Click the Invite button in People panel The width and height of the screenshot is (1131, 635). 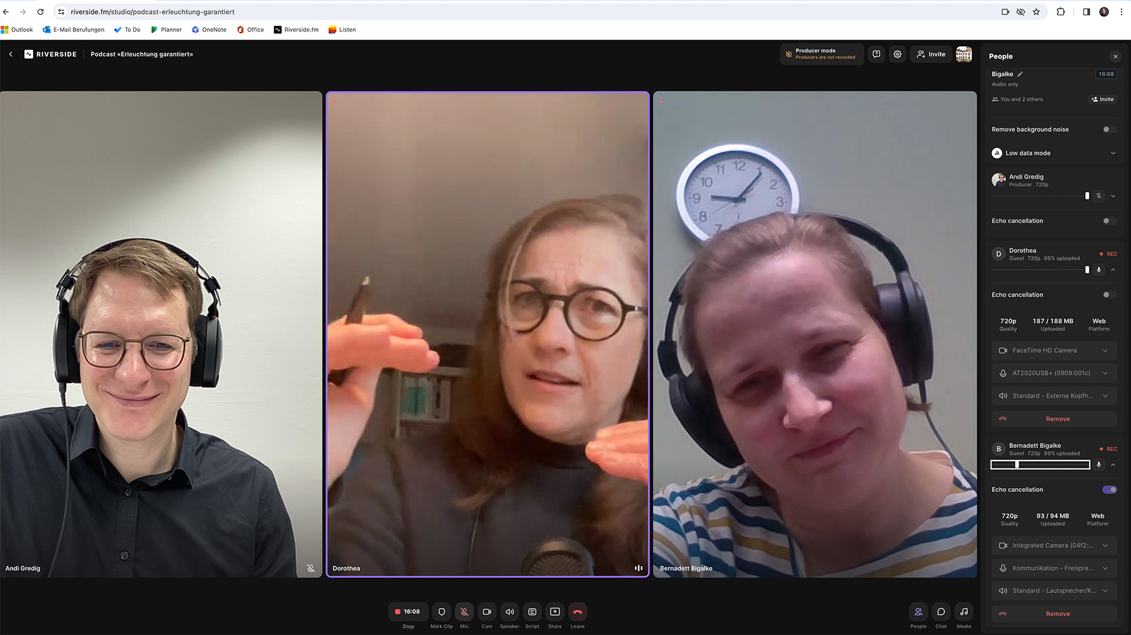[1102, 99]
